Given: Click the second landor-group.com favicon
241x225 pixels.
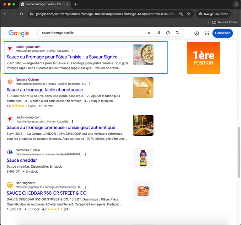Looking at the screenshot, I should 10,119.
